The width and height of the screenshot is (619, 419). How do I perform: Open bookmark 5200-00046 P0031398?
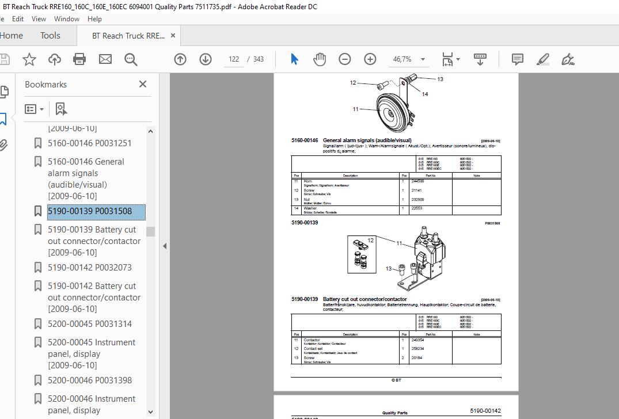pyautogui.click(x=90, y=380)
